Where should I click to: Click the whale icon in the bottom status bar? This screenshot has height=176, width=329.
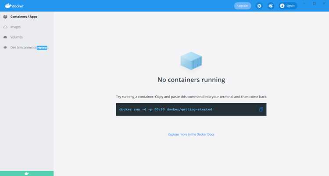(27, 173)
